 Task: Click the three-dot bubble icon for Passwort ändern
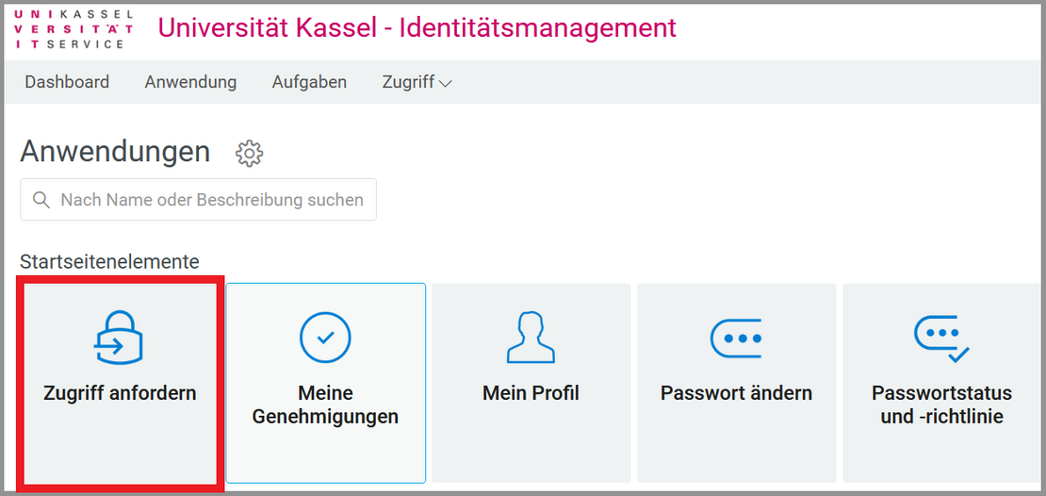pos(736,338)
